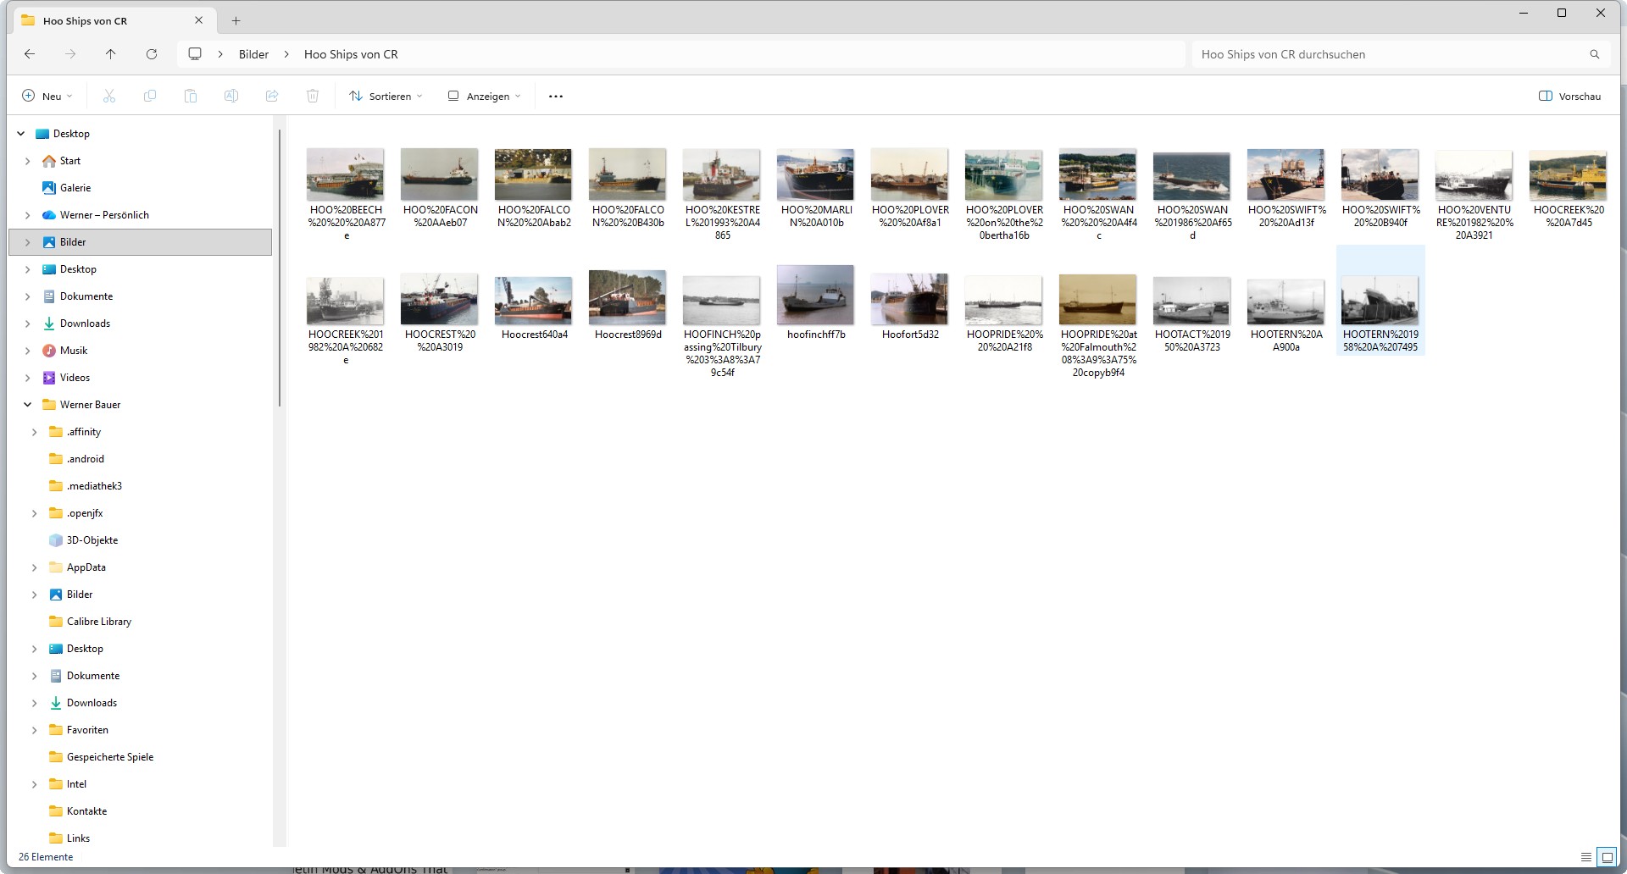
Task: Click the search magnifier icon
Action: pyautogui.click(x=1594, y=54)
